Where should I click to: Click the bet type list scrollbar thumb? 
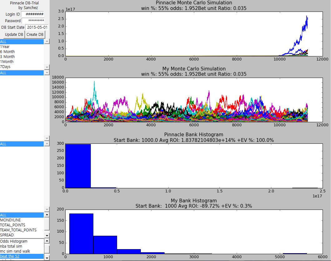(47, 224)
